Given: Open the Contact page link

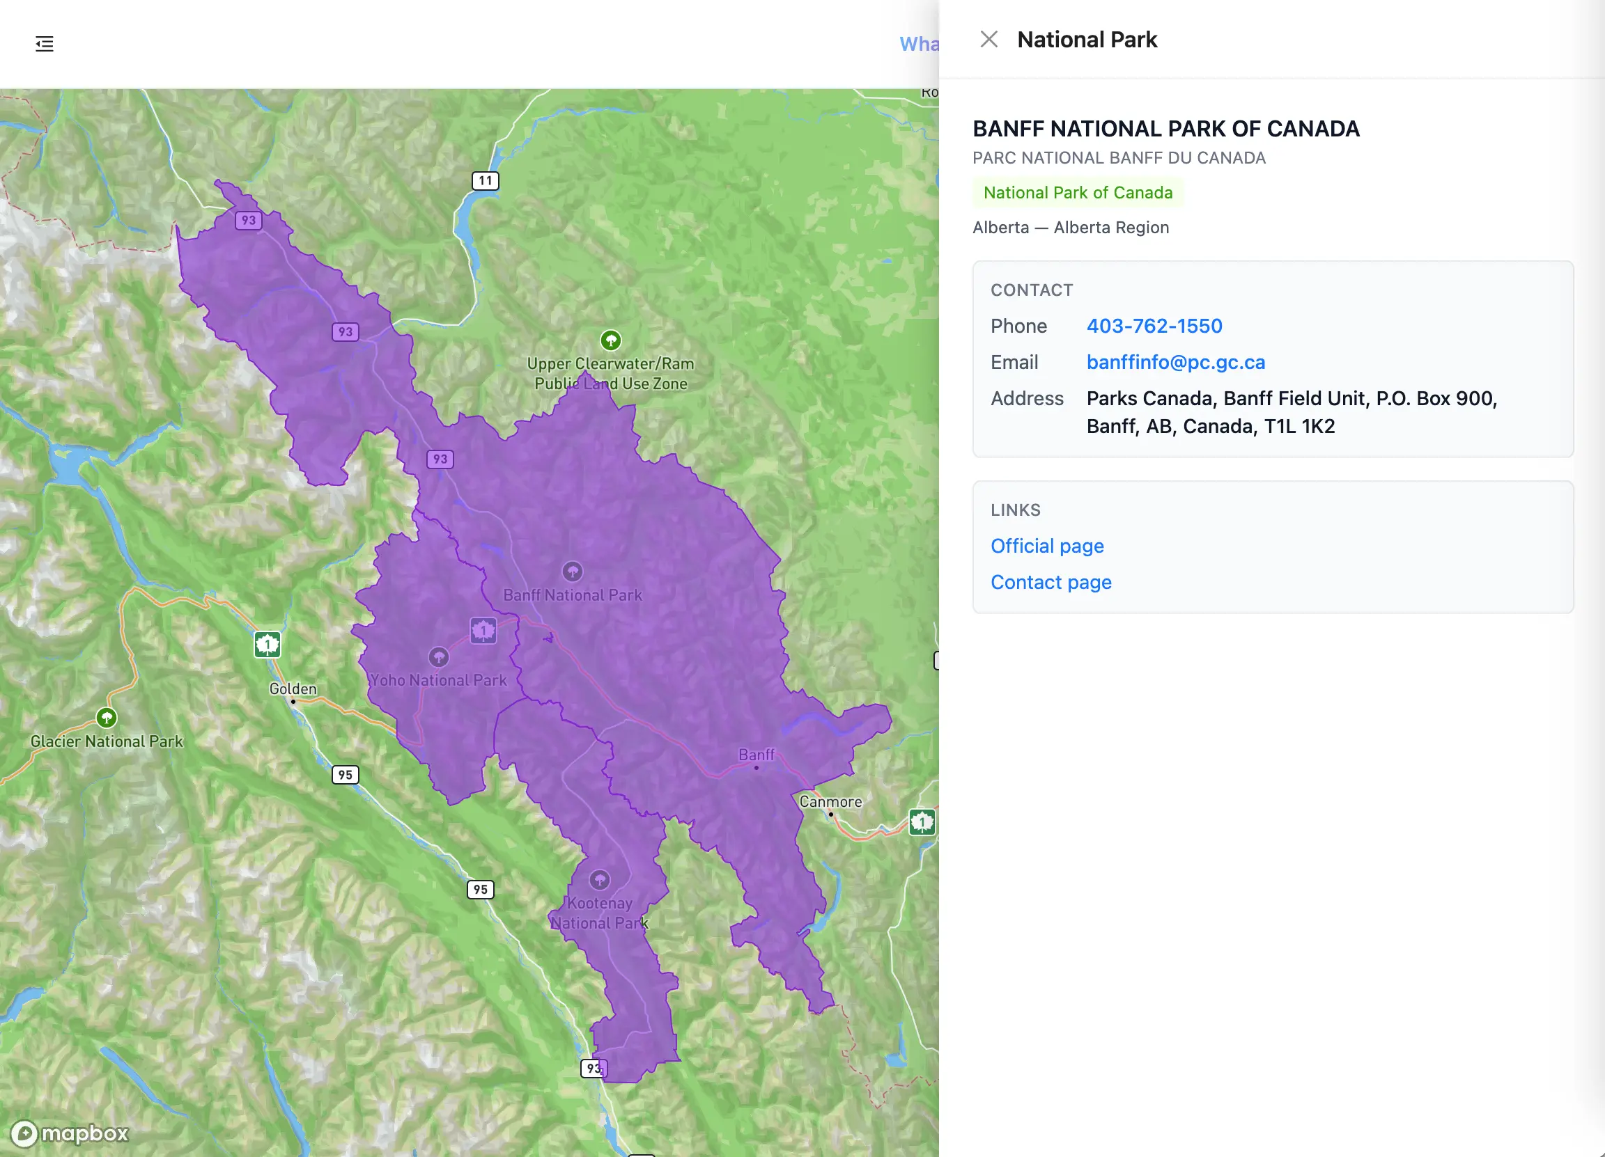Looking at the screenshot, I should click(x=1051, y=582).
